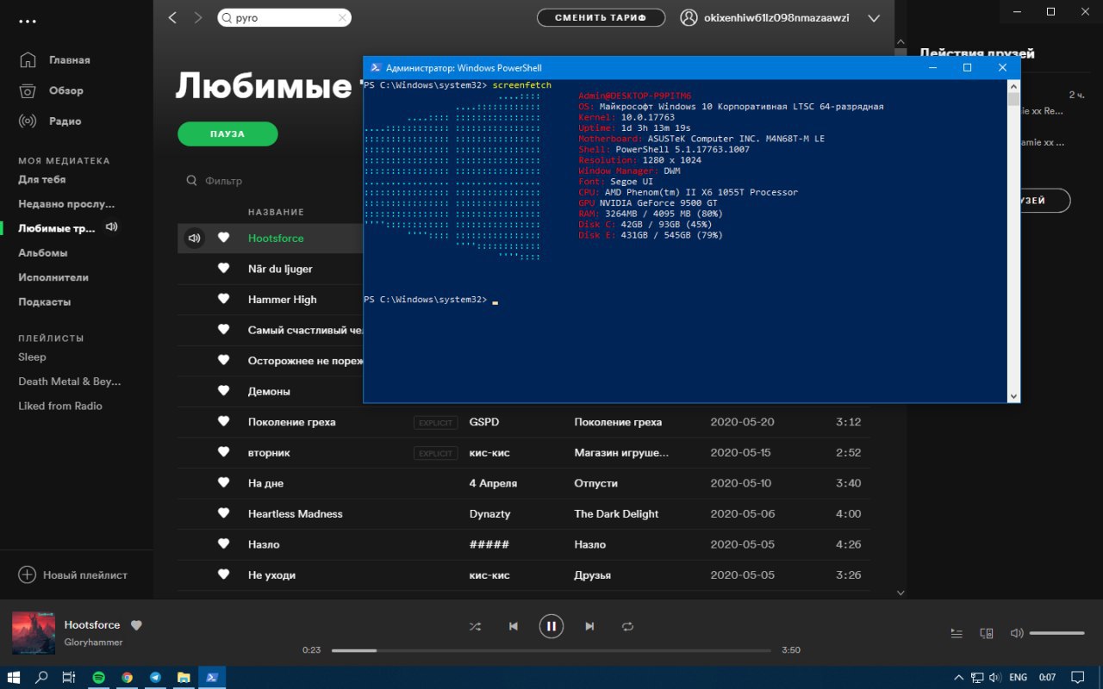Show hidden system tray icons
The image size is (1103, 689).
pos(959,677)
